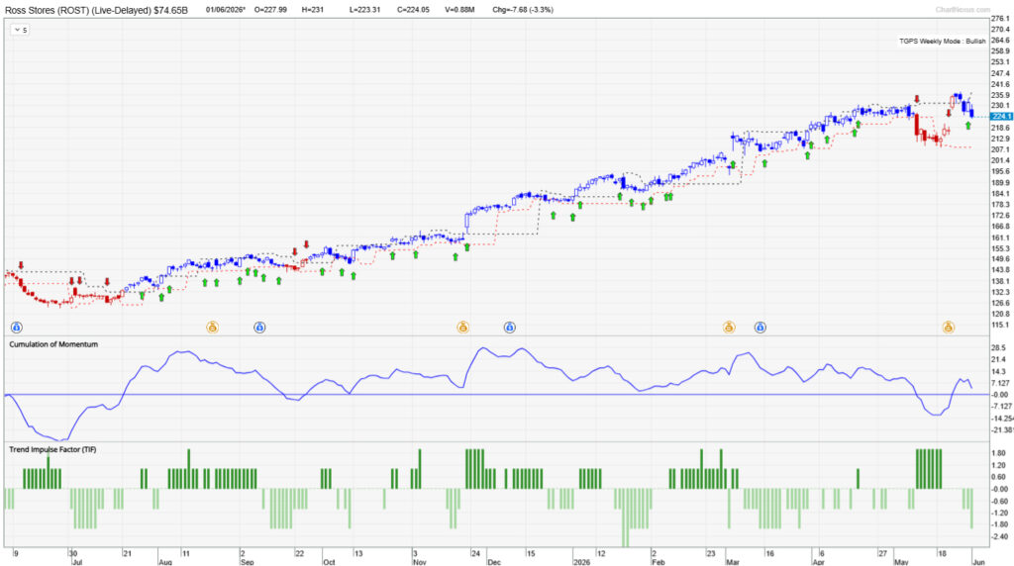Click the 'Cumulation of Momentum' panel title
Screen dimensions: 1014x566
click(x=53, y=344)
